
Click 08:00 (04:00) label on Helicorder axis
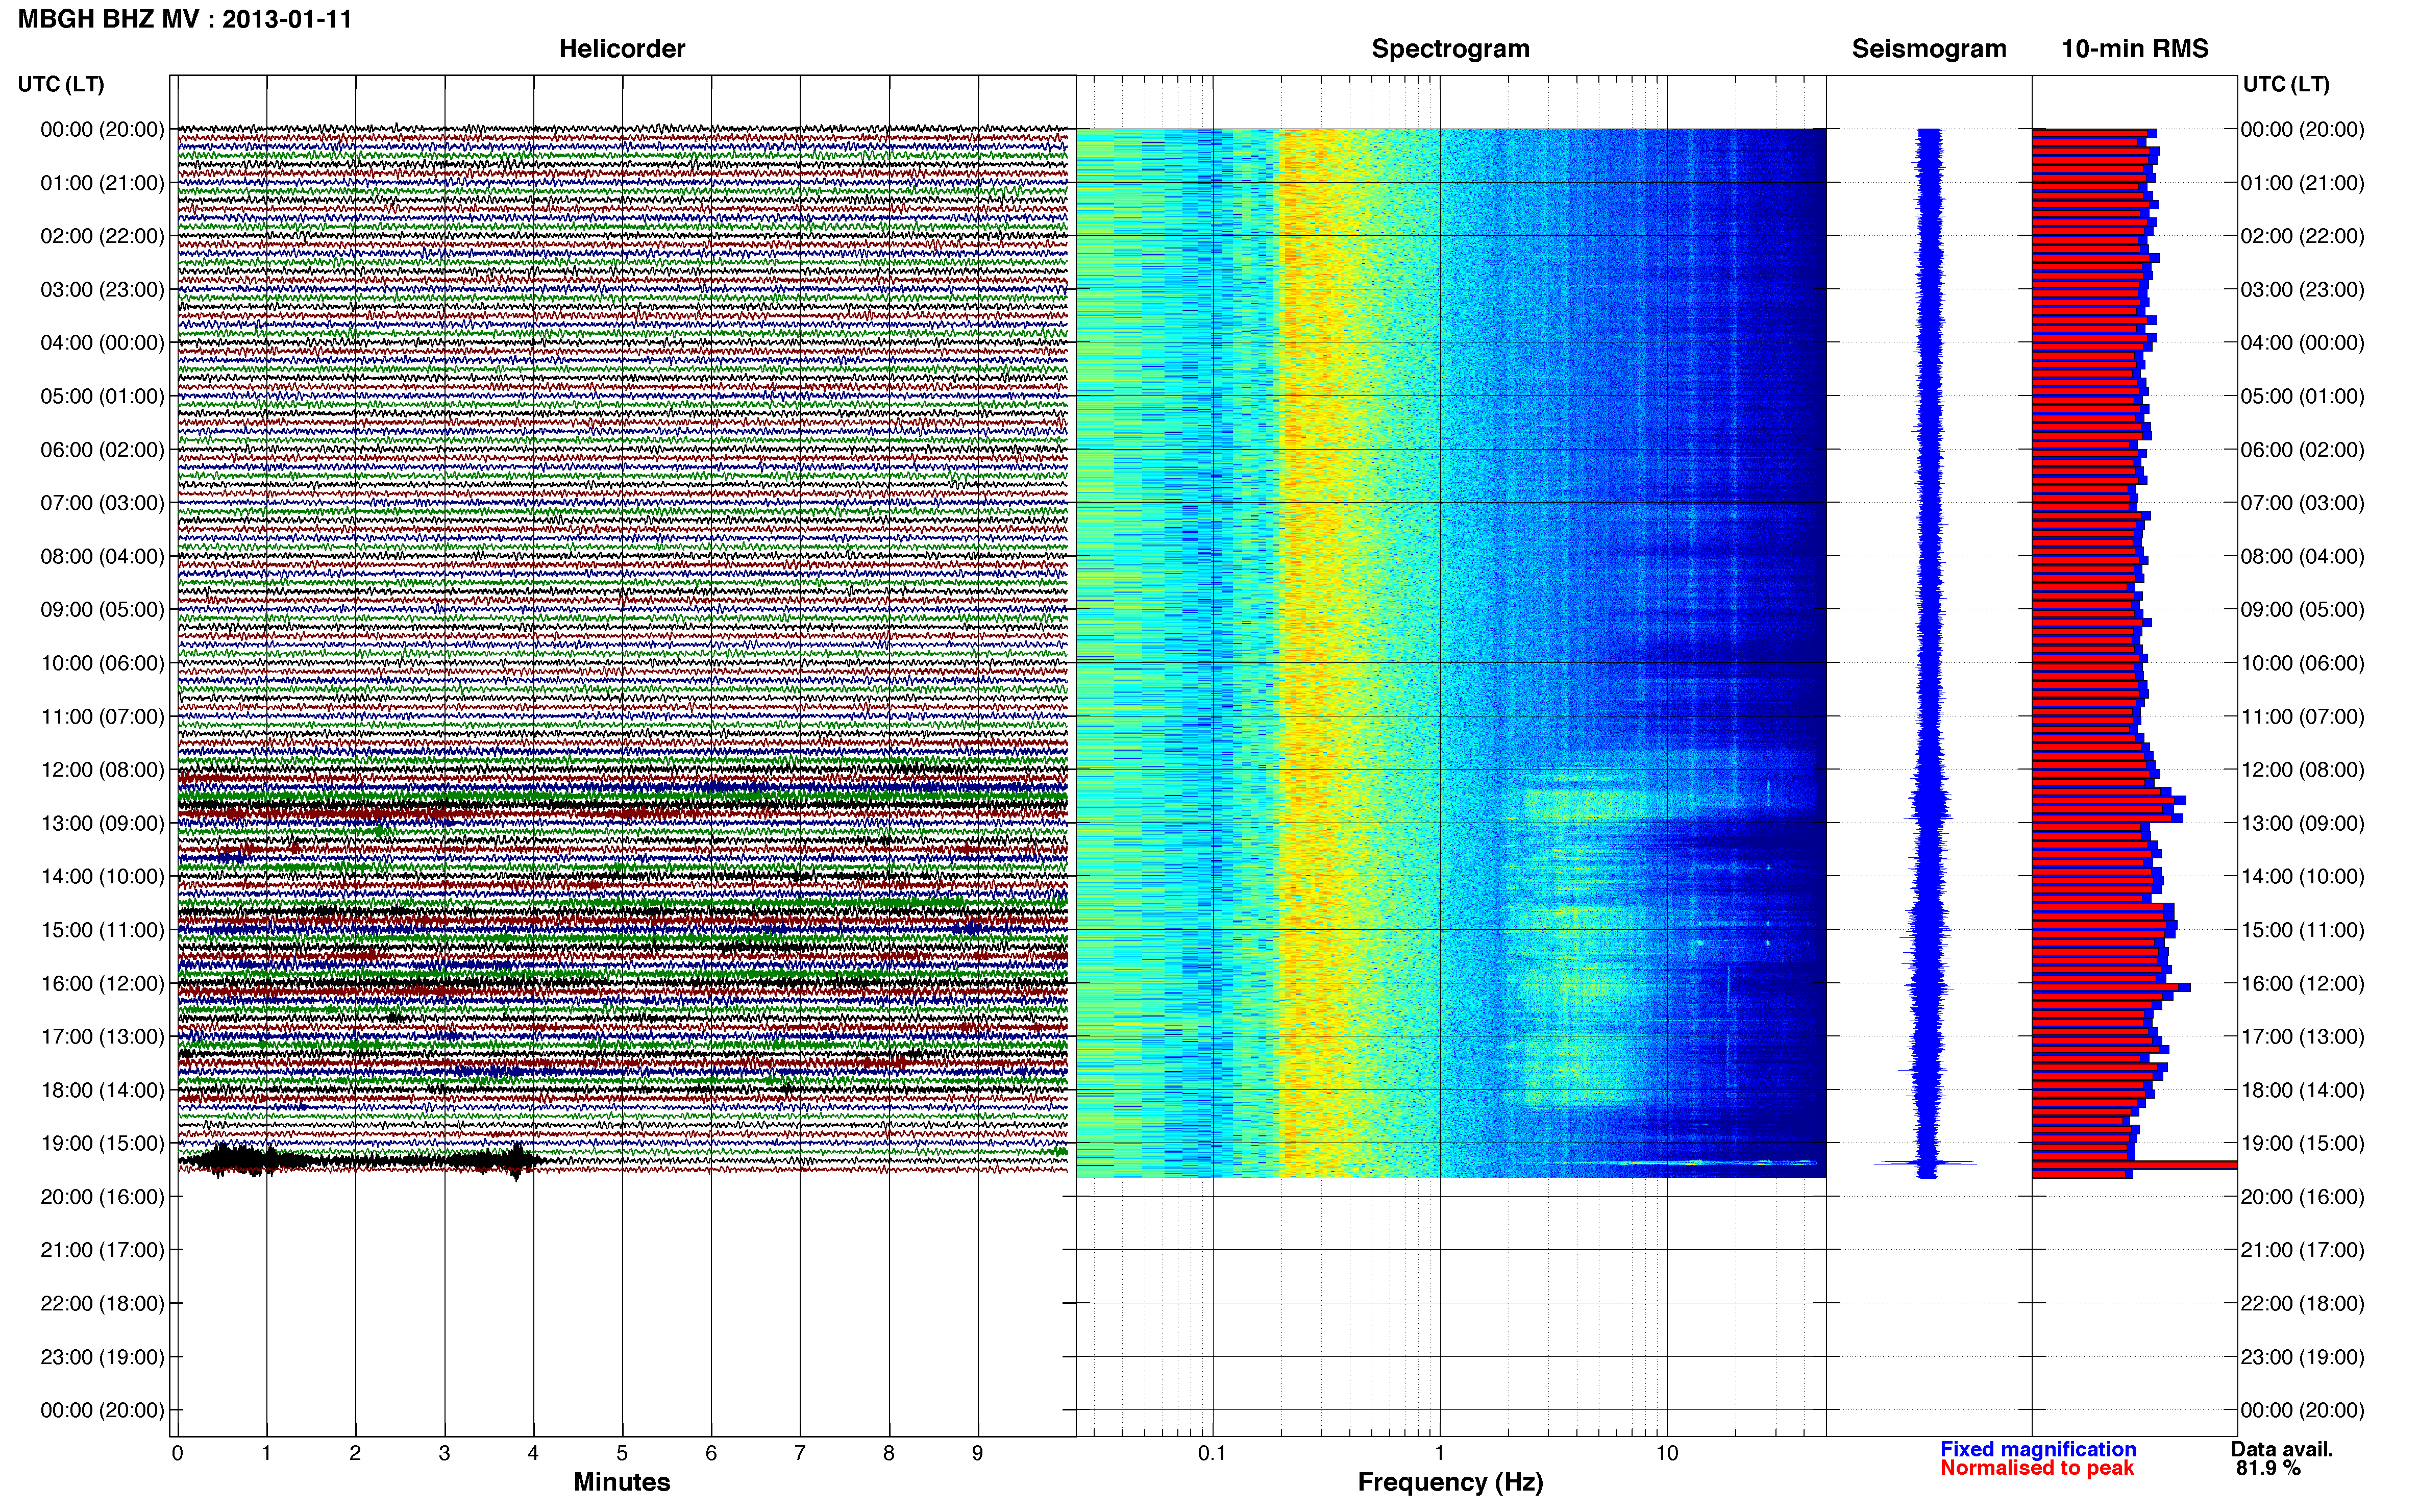(x=102, y=556)
